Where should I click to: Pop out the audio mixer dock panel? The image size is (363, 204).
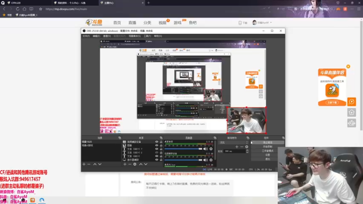pos(215,138)
